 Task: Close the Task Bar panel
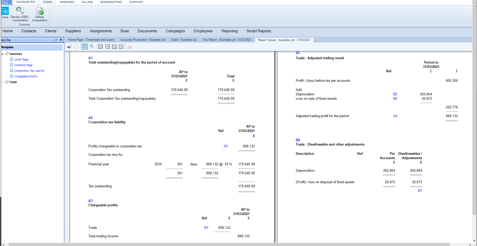tap(61, 40)
